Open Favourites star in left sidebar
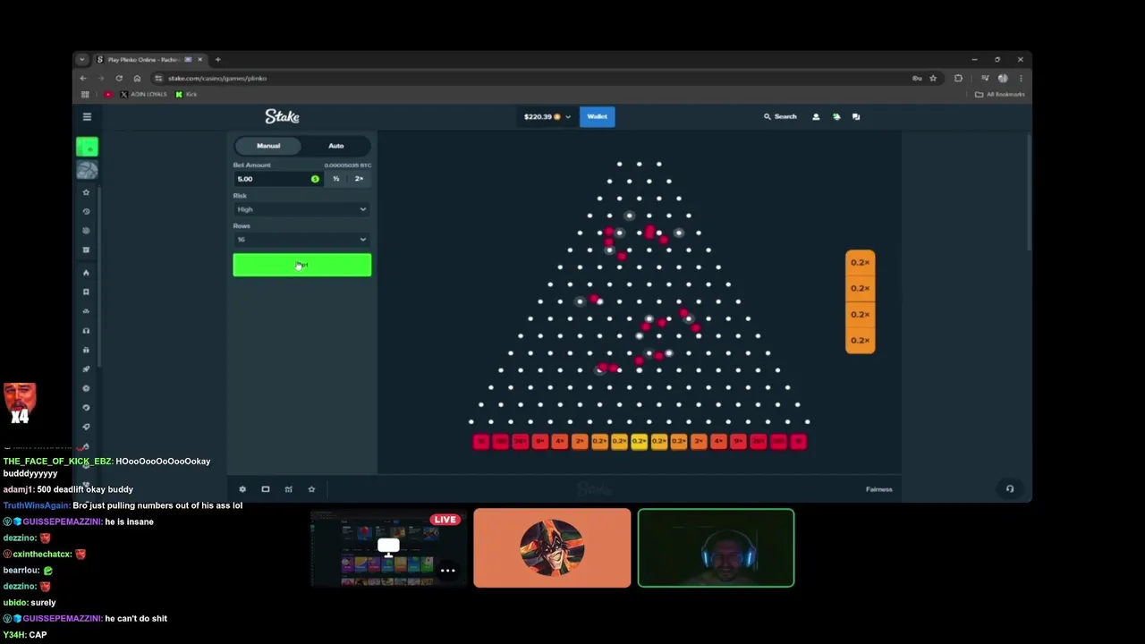 (87, 192)
